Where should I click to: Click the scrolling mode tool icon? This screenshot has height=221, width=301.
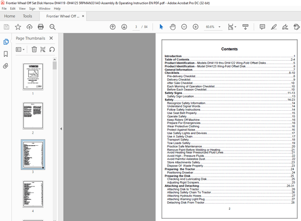click(245, 27)
